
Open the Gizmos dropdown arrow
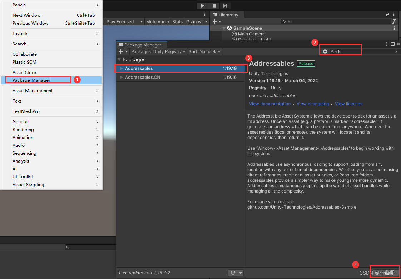206,22
